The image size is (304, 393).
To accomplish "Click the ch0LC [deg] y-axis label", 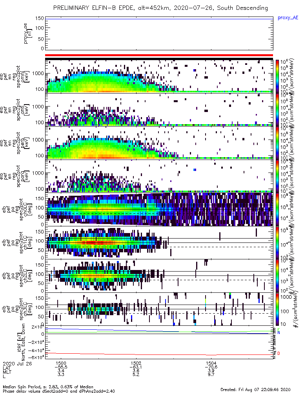I will pyautogui.click(x=27, y=209).
